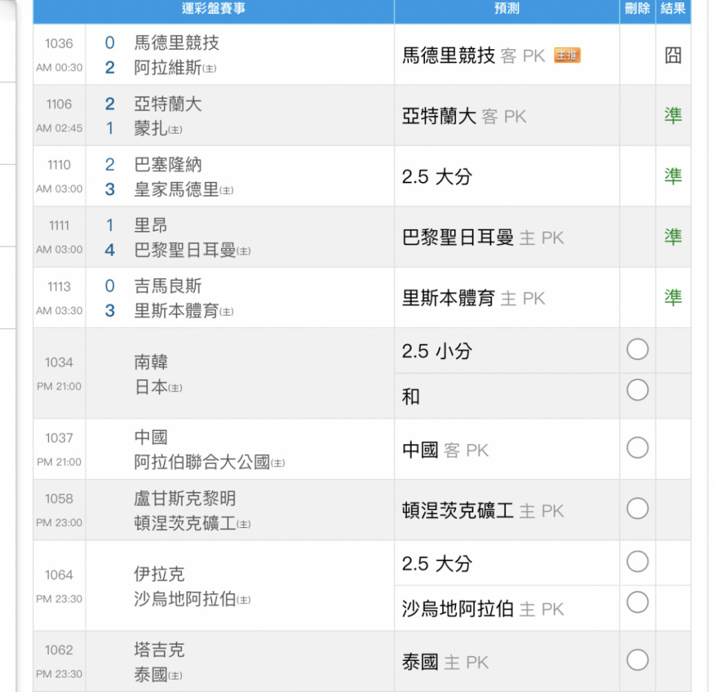717x692 pixels.
Task: Select the delete circle for 沙烏地阿拉伯 主 PK
Action: pyautogui.click(x=637, y=603)
